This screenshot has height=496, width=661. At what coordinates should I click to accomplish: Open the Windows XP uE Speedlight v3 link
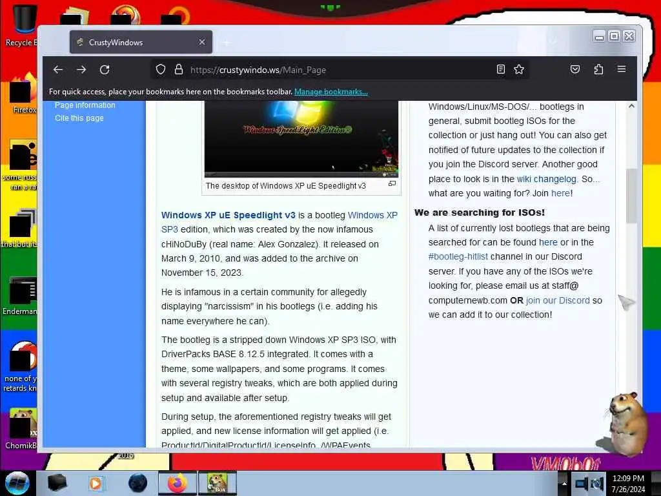pyautogui.click(x=228, y=215)
